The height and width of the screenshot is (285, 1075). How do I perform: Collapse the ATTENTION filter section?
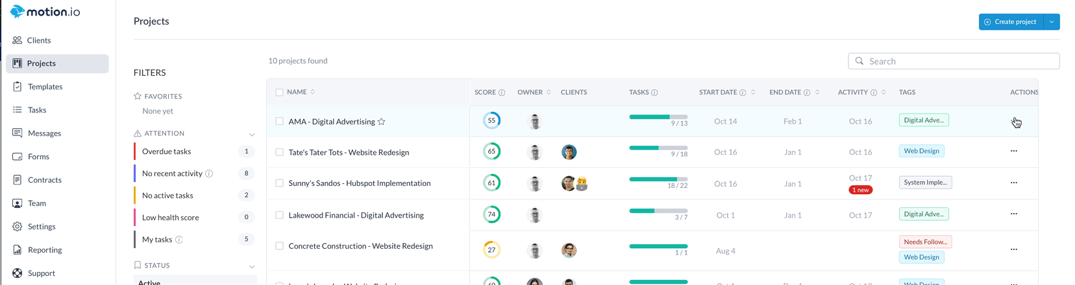252,135
